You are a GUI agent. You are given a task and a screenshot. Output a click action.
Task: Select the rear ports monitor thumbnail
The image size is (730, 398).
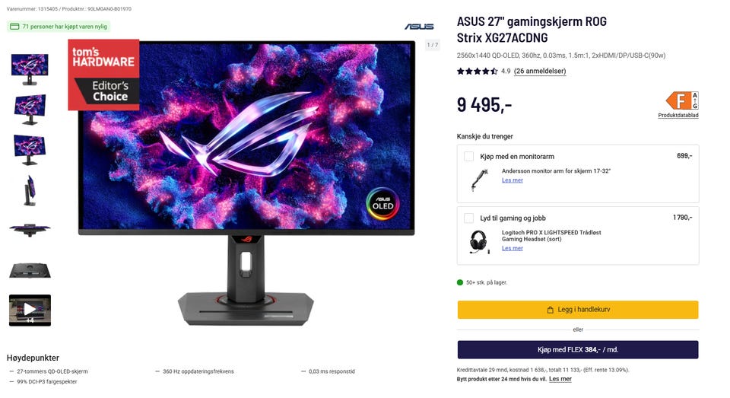click(30, 270)
